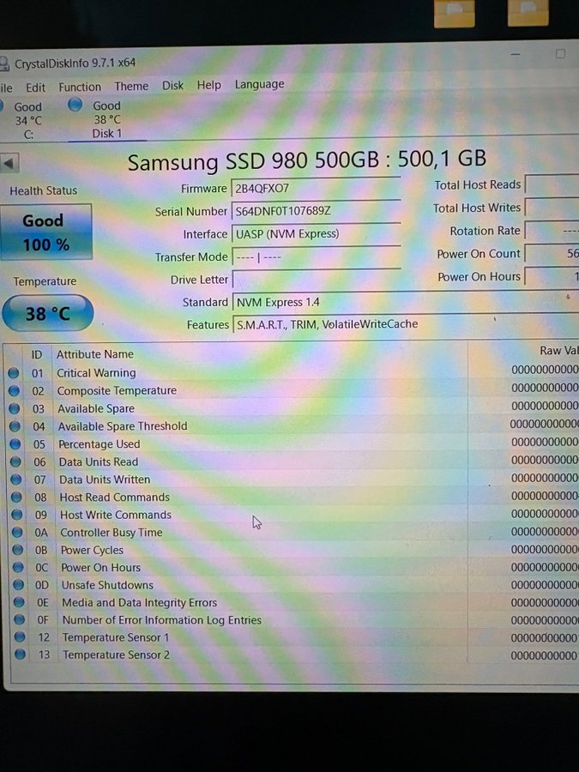Click the 38 °C temperature button

click(x=48, y=314)
